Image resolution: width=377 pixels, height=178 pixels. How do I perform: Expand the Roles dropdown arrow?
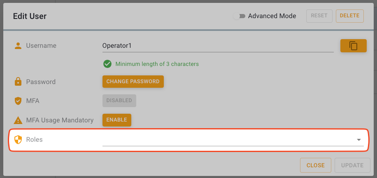pyautogui.click(x=358, y=140)
